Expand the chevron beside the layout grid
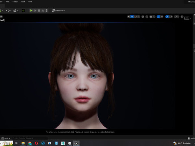This screenshot has width=195, height=146. (191, 18)
